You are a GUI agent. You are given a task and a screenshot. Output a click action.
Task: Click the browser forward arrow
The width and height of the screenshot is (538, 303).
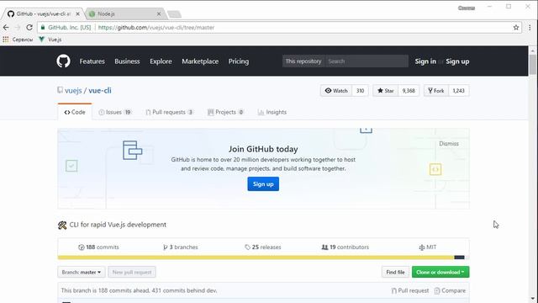tap(18, 28)
